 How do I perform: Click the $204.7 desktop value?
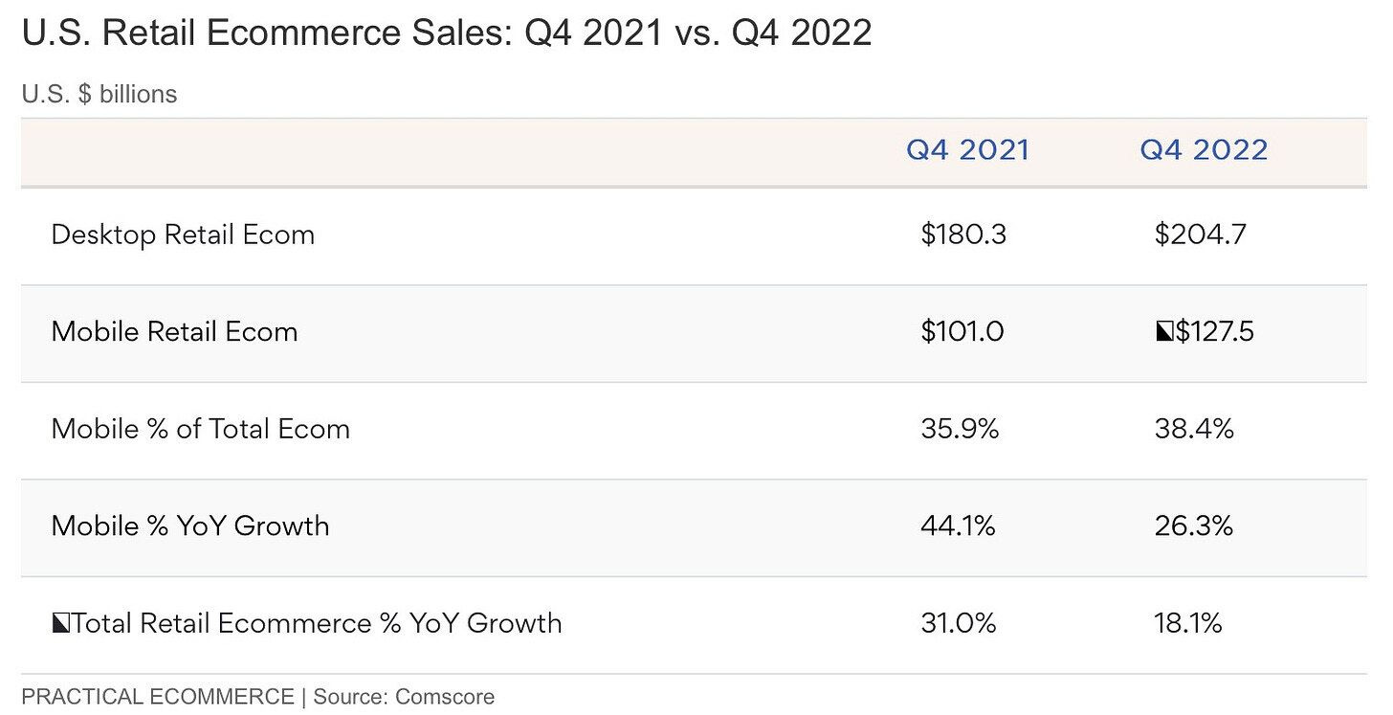click(x=1200, y=235)
